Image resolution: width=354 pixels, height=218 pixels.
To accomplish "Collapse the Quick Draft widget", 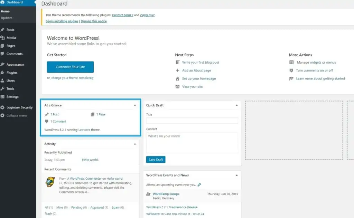I will [x=236, y=105].
